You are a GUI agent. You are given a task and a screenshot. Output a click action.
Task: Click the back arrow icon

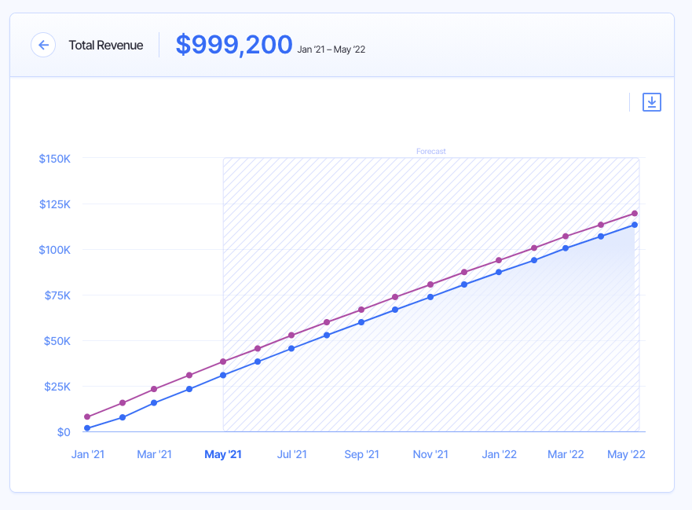(43, 45)
